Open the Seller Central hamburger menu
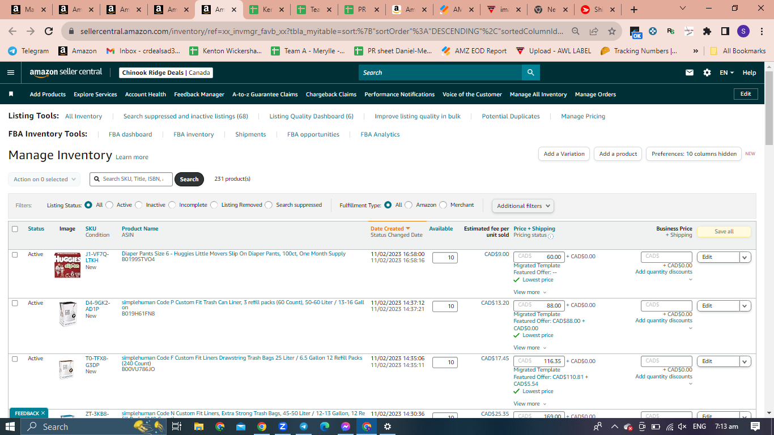 [x=11, y=72]
